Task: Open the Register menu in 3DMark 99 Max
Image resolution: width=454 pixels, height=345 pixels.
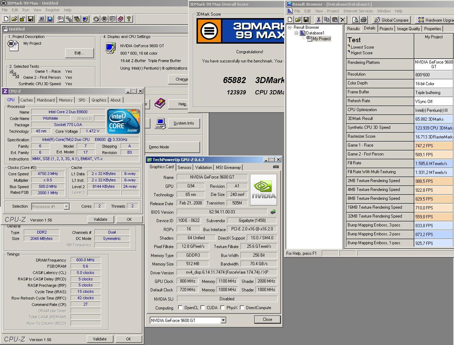Action: click(52, 10)
